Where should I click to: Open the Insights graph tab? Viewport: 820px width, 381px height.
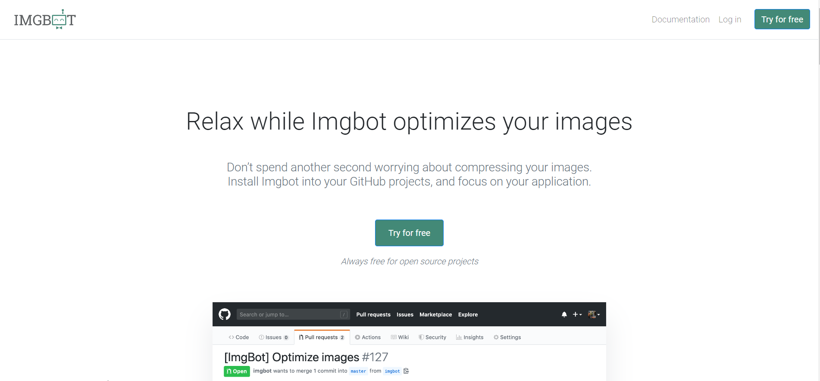[469, 338]
